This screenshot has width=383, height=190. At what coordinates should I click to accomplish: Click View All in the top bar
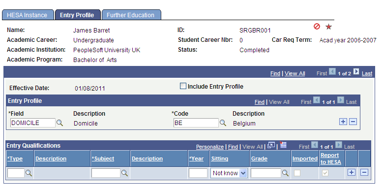[x=295, y=73]
